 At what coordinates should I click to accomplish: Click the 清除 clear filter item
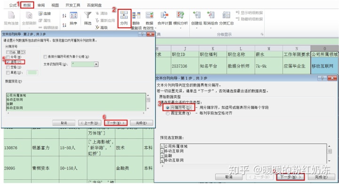click(x=102, y=14)
